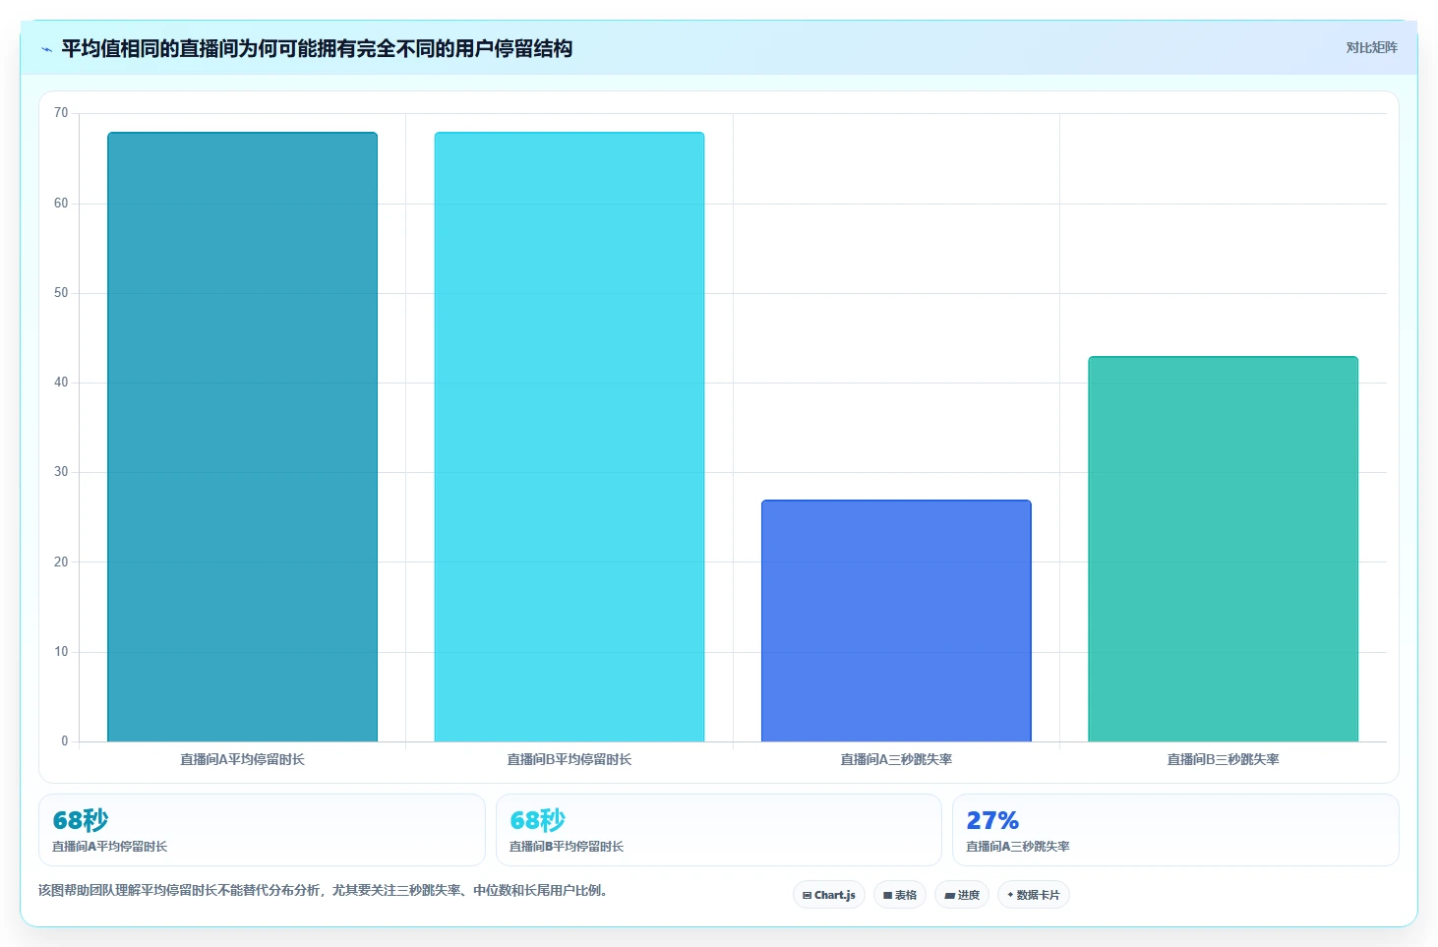
Task: Click the y-axis tick value 30
Action: pyautogui.click(x=61, y=472)
